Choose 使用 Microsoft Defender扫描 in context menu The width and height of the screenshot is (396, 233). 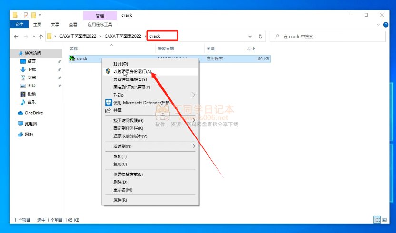pyautogui.click(x=150, y=103)
